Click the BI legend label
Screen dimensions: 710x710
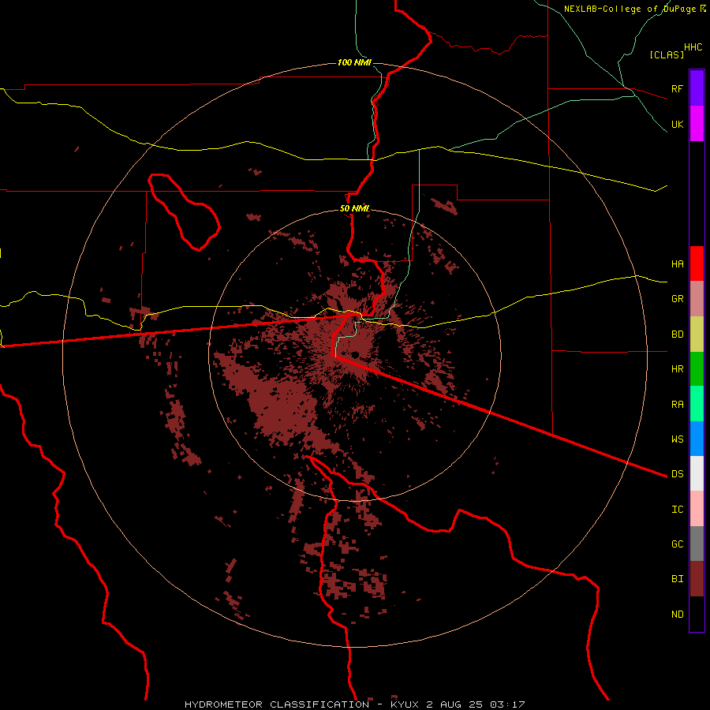coord(677,579)
